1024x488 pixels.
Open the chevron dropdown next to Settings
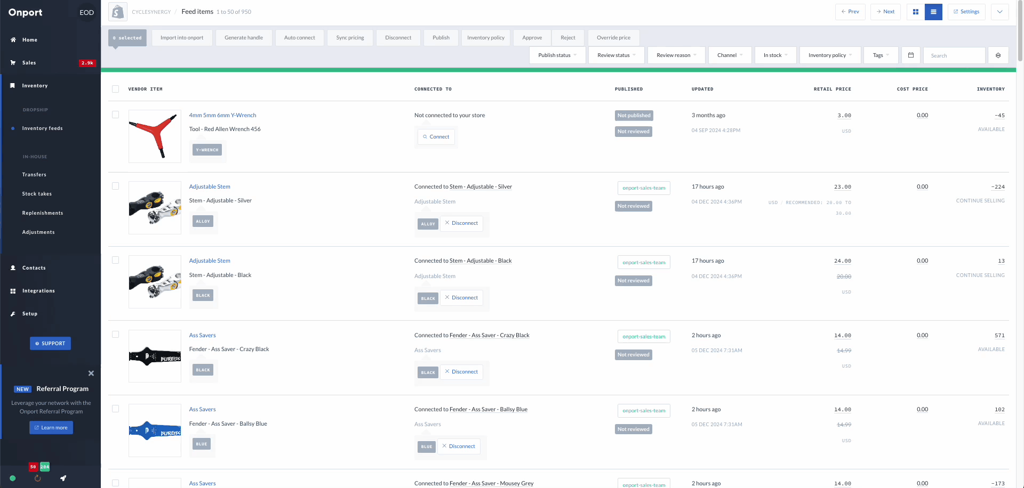click(999, 12)
